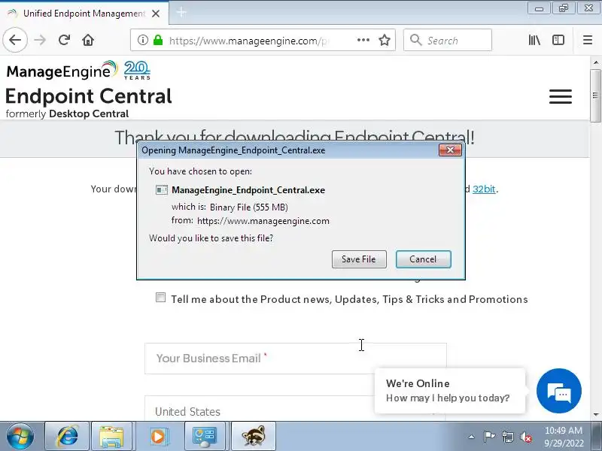Open the United States country dropdown
This screenshot has height=451, width=602.
(x=295, y=410)
